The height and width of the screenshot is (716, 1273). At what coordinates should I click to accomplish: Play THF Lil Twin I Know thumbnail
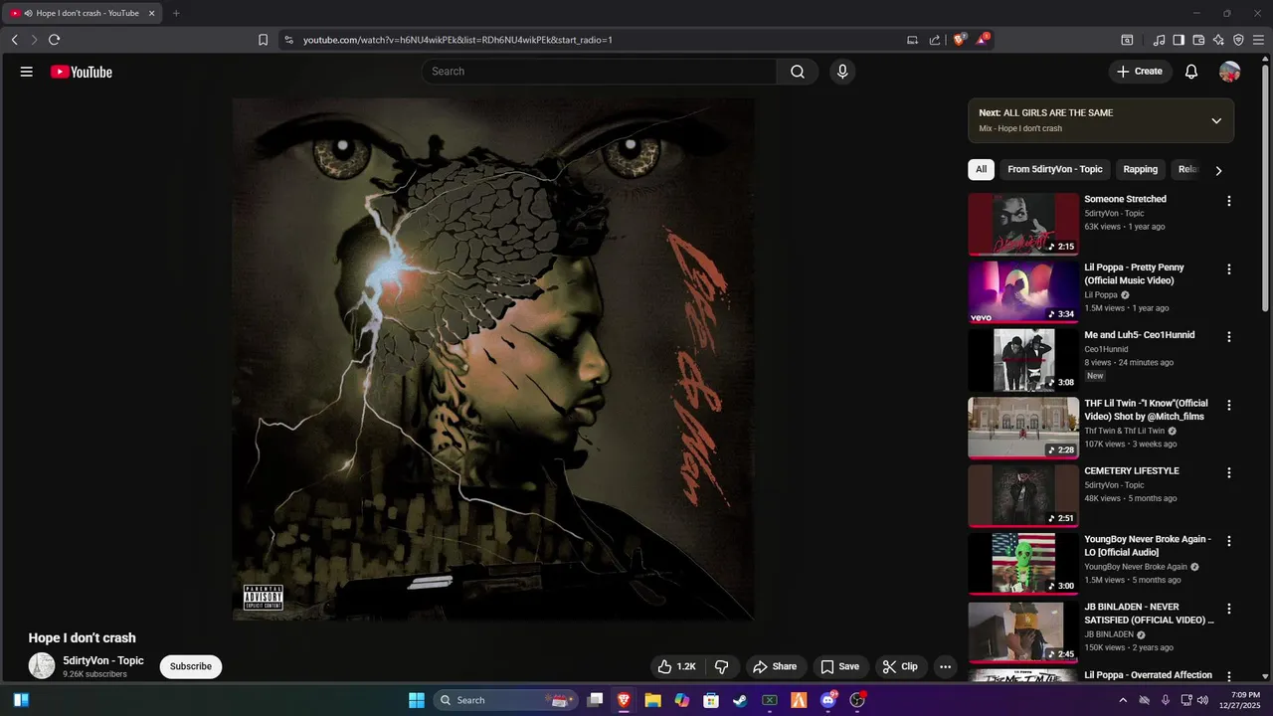pyautogui.click(x=1023, y=428)
